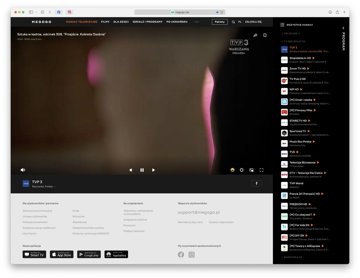Open the Huawei AppGallery badge

pyautogui.click(x=116, y=254)
